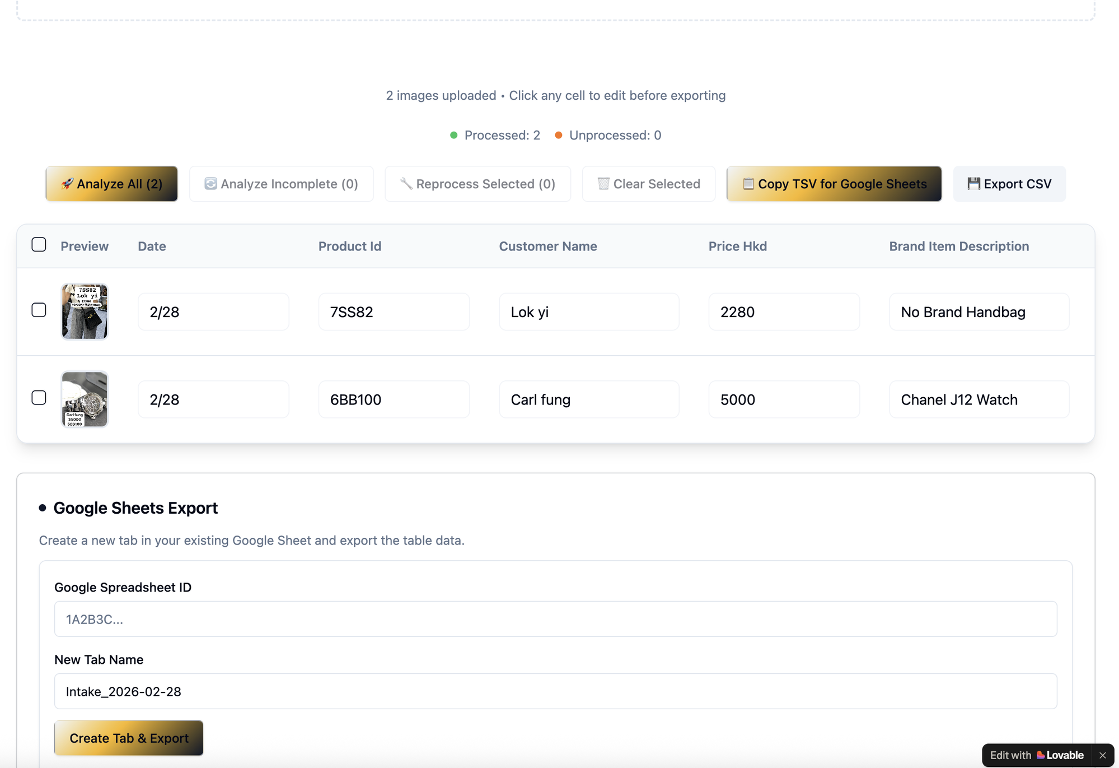Click the rocket icon on Analyze All
Screen dimensions: 1119x768
(67, 184)
